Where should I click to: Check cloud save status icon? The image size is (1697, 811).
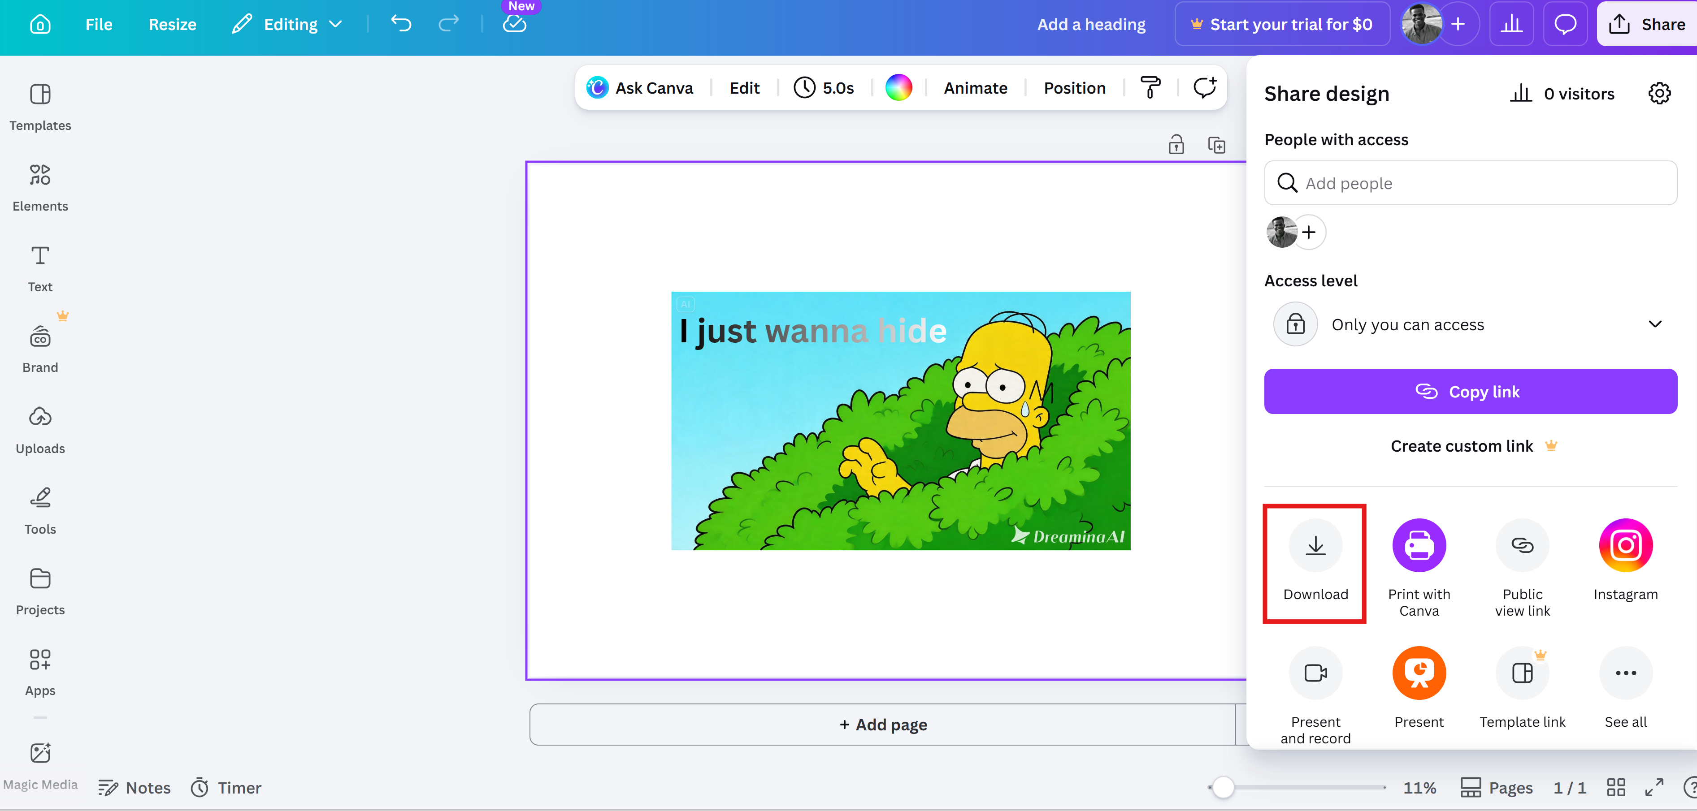(x=515, y=24)
